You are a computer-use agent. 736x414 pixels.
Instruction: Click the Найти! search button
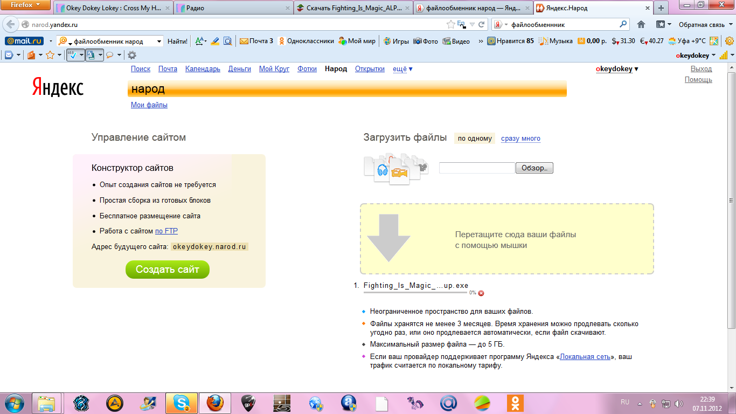click(x=177, y=41)
